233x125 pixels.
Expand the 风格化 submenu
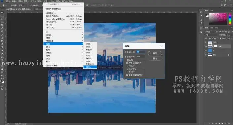[x=63, y=35]
